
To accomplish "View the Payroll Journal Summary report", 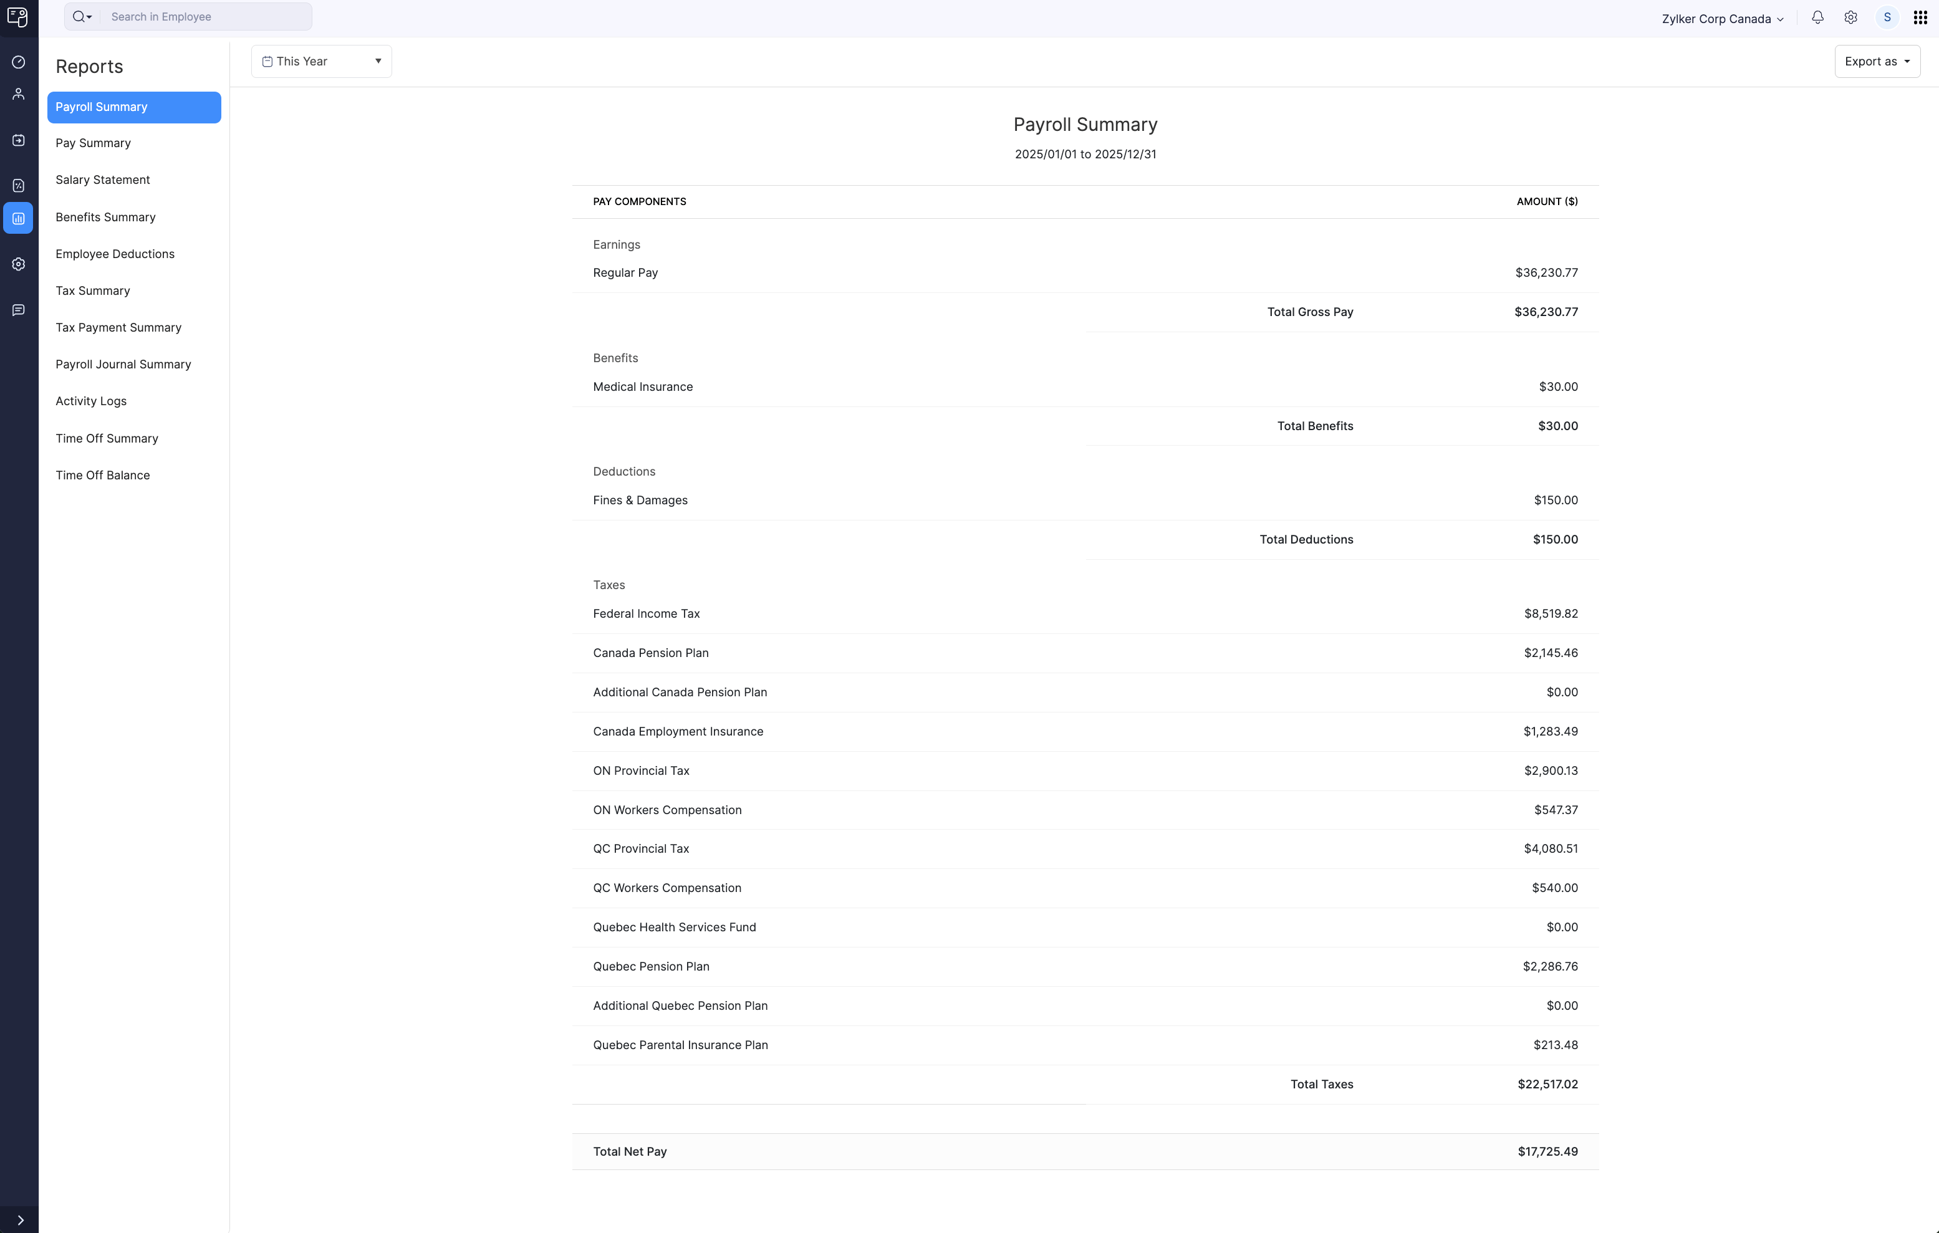I will tap(122, 364).
